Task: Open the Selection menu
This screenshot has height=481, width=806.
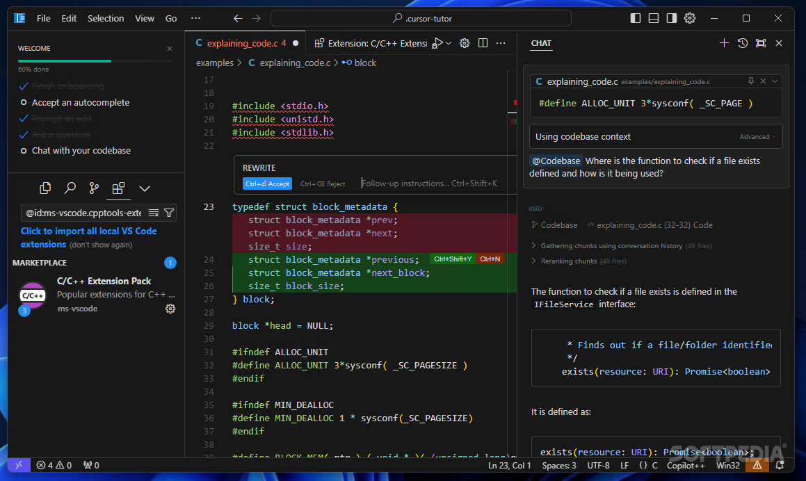Action: [x=106, y=18]
